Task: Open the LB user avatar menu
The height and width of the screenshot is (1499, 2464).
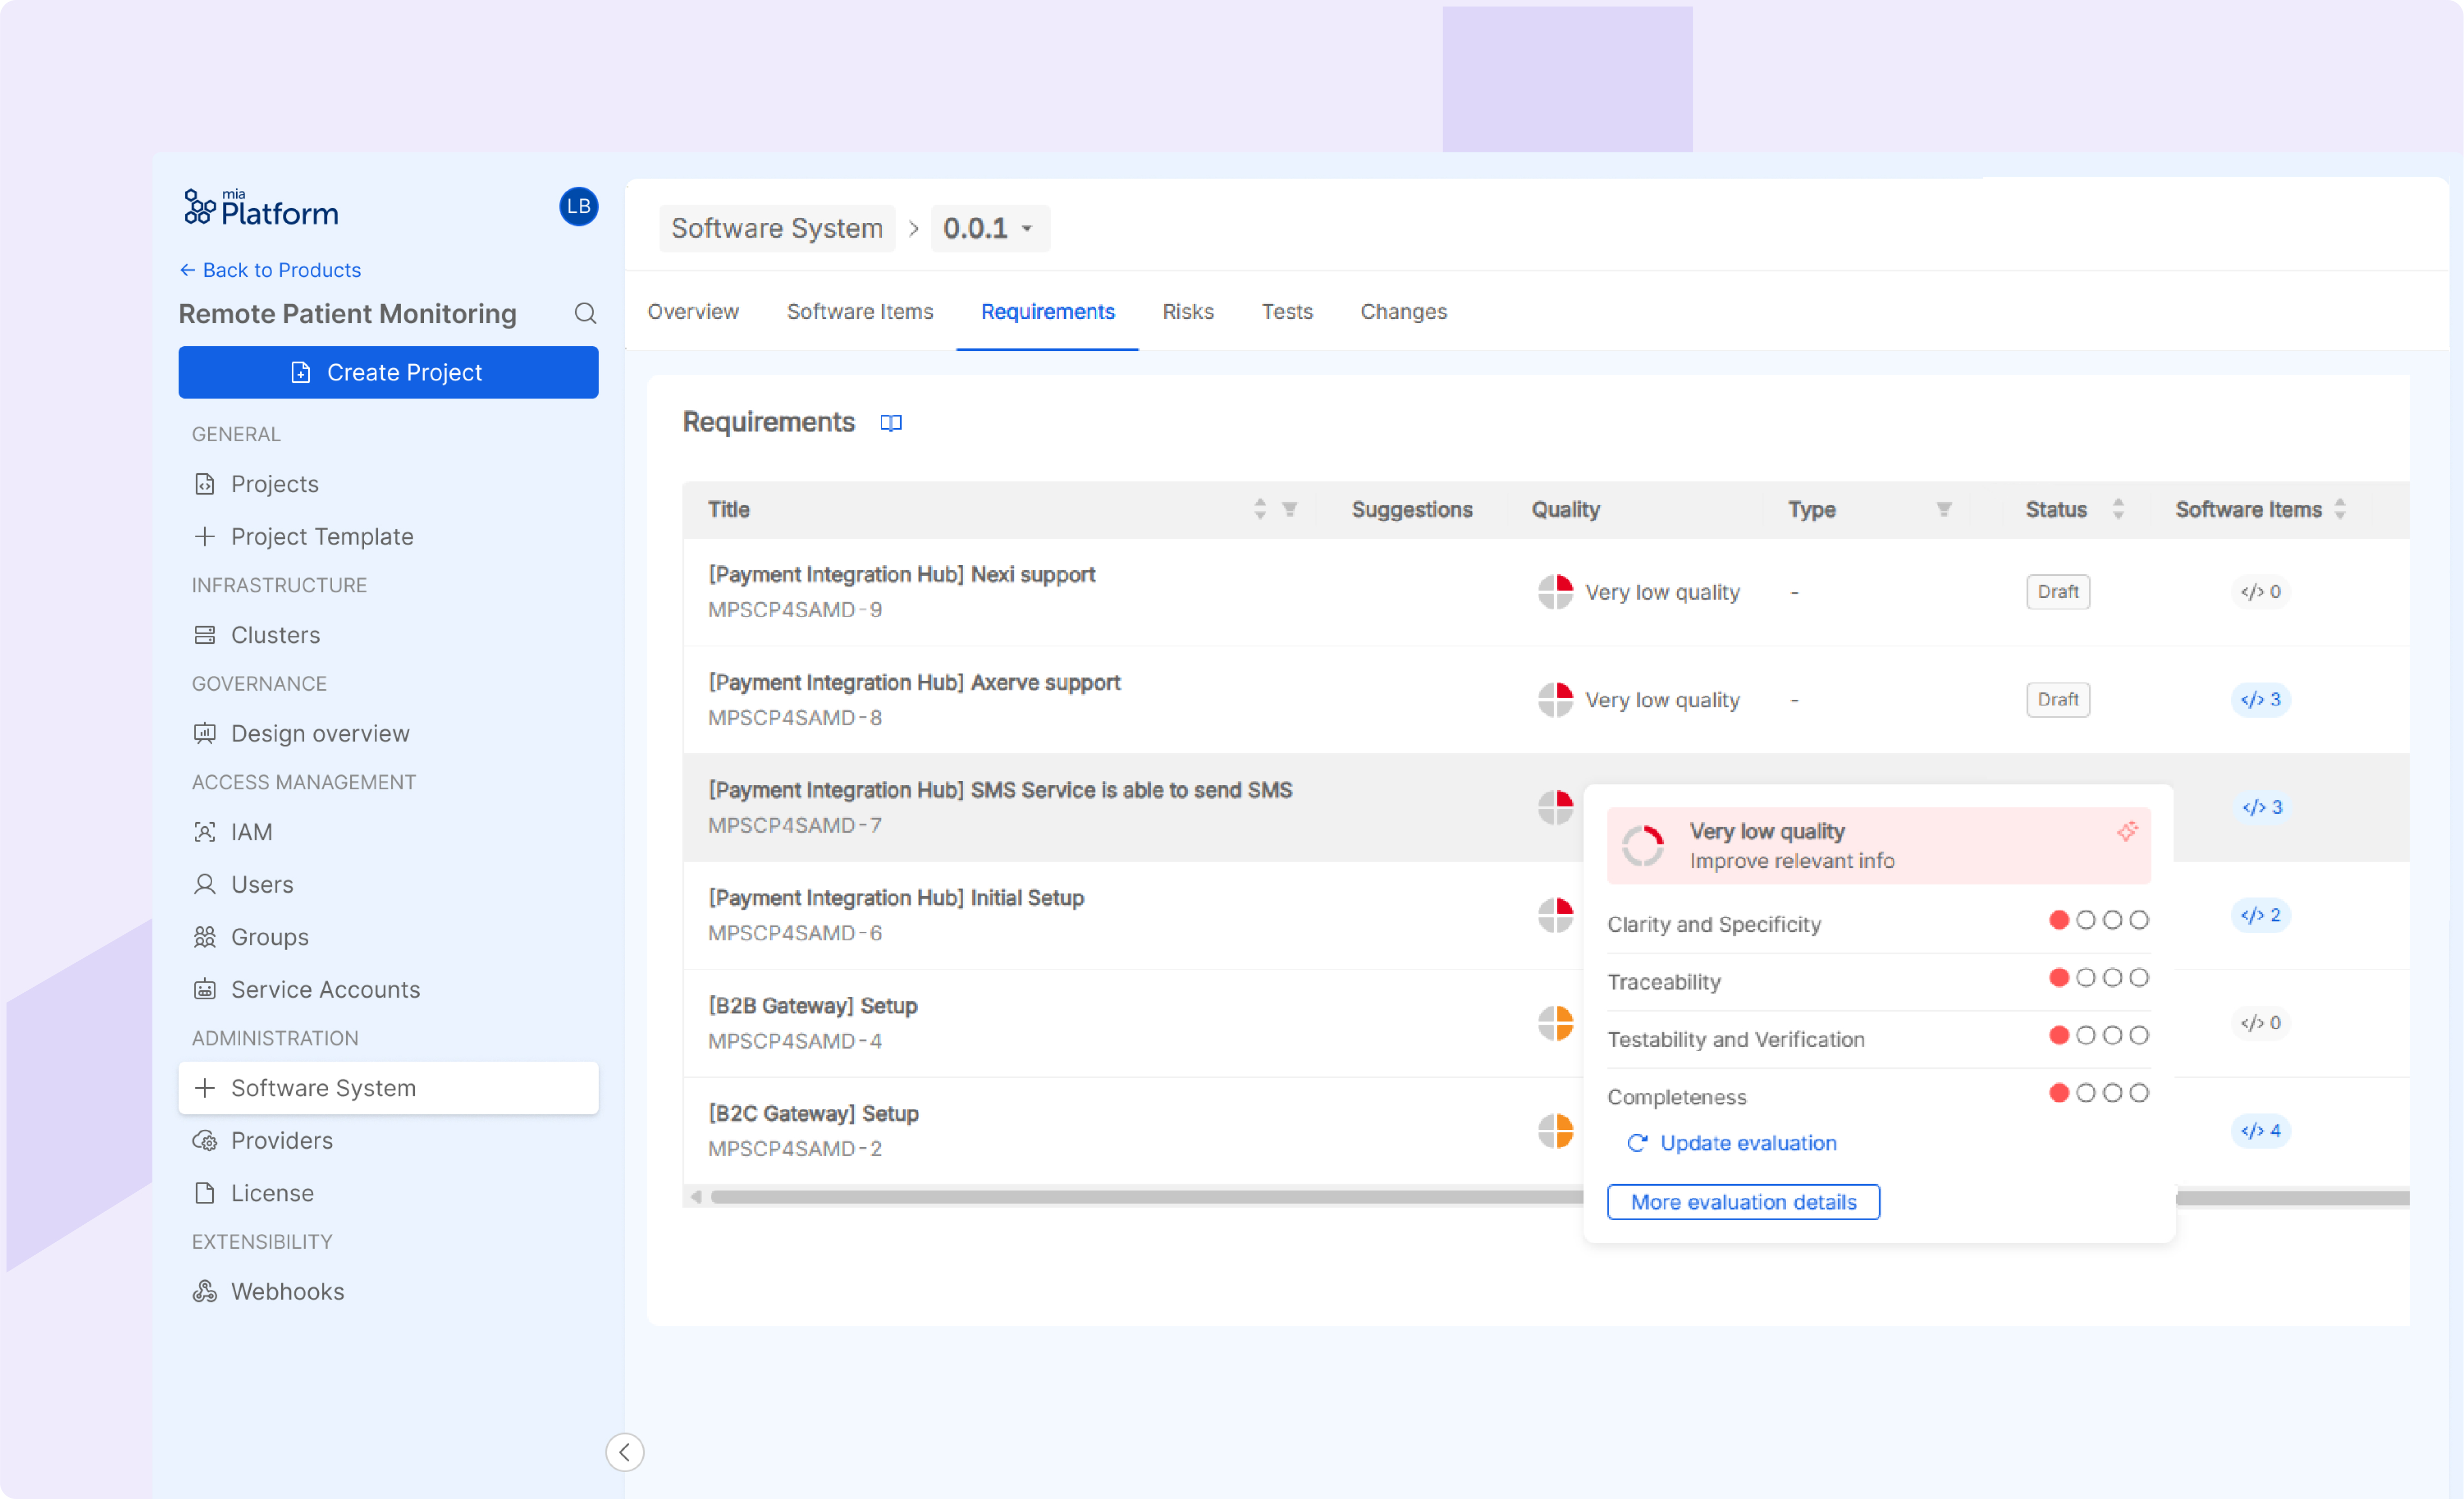Action: 578,207
